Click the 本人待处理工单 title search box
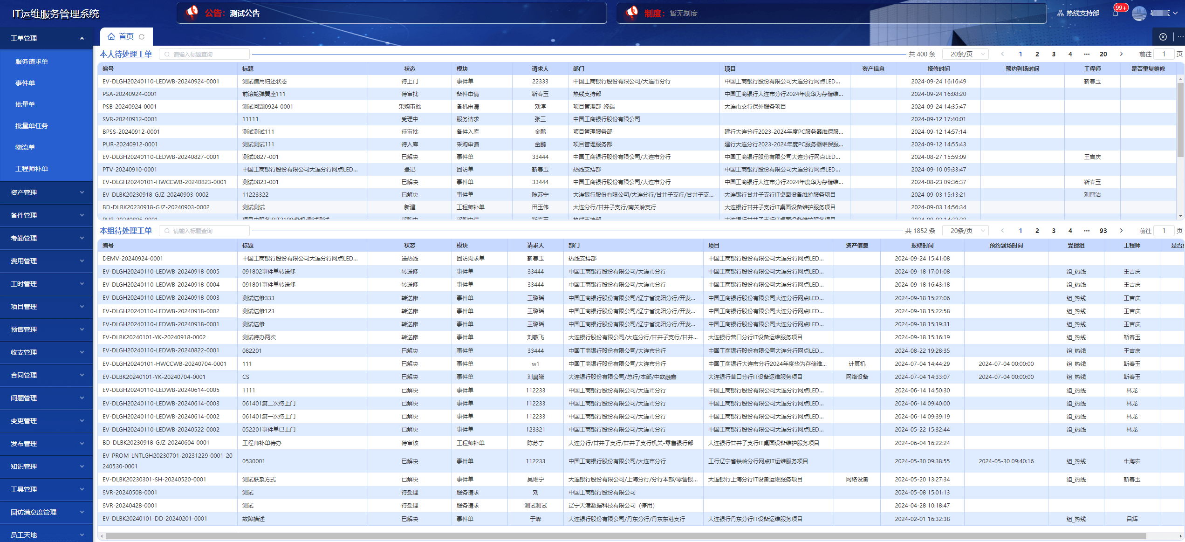This screenshot has height=542, width=1185. pyautogui.click(x=205, y=55)
